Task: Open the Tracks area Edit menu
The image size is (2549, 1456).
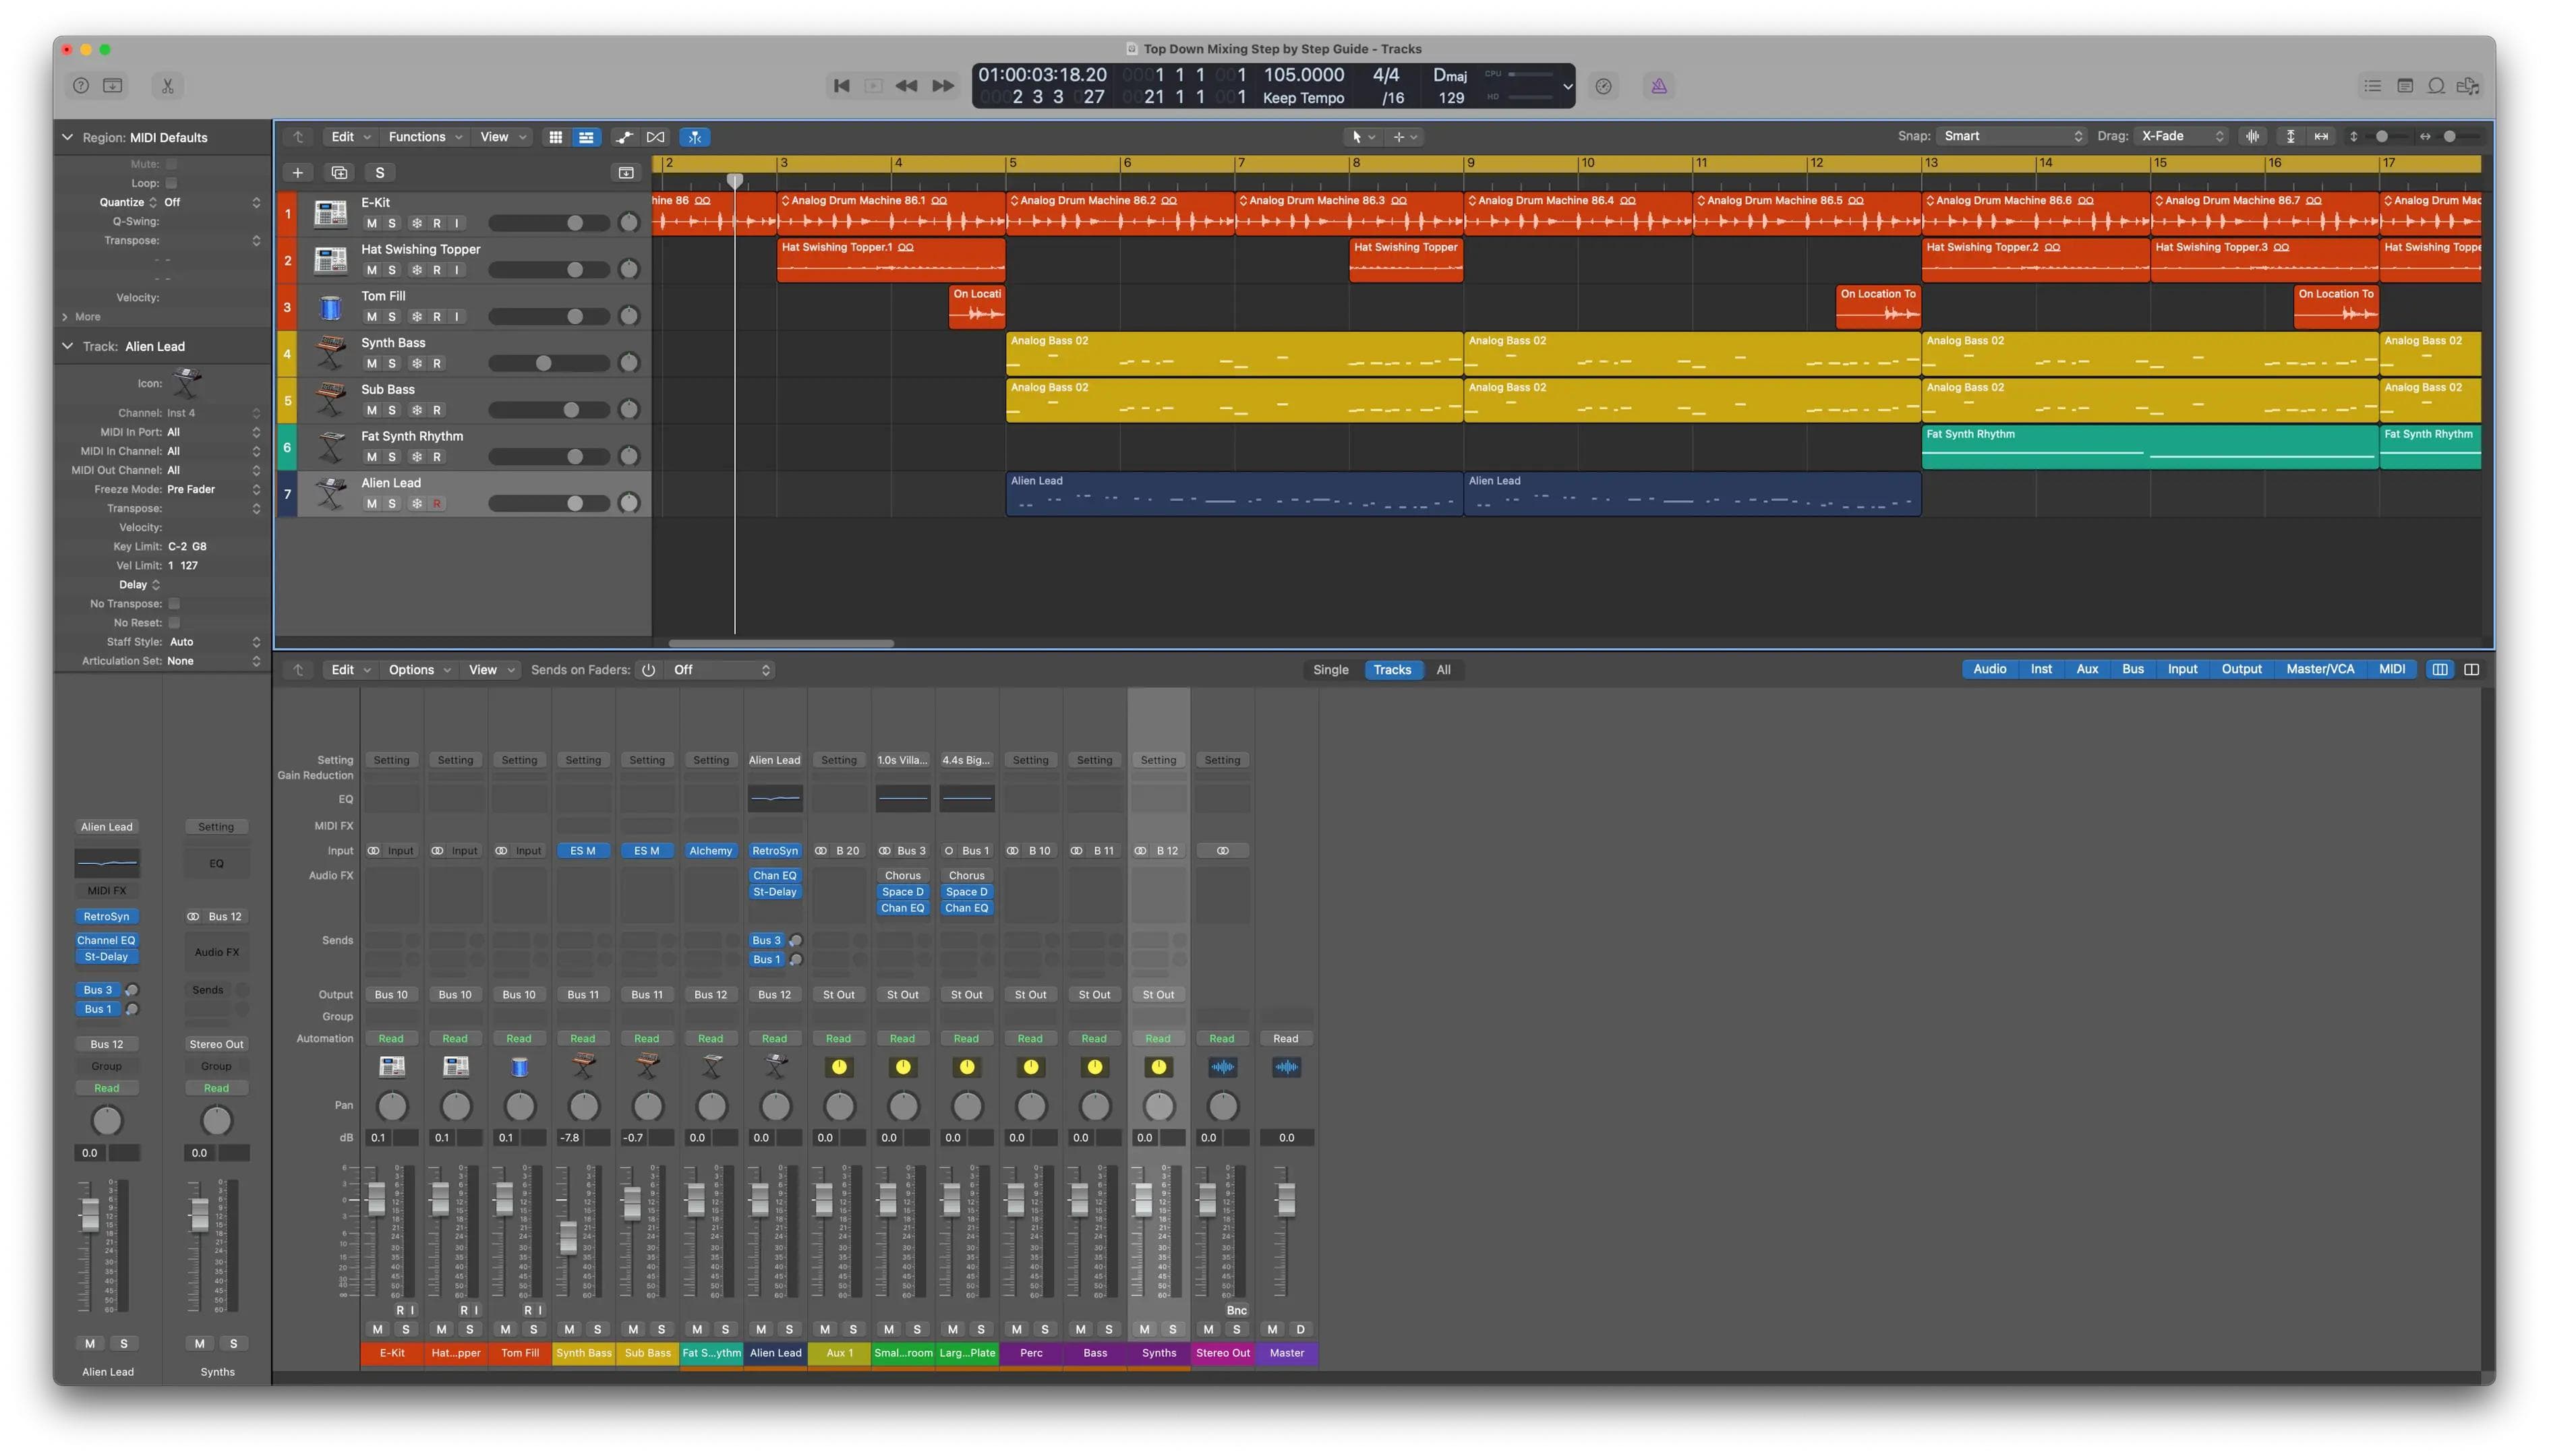Action: click(350, 137)
